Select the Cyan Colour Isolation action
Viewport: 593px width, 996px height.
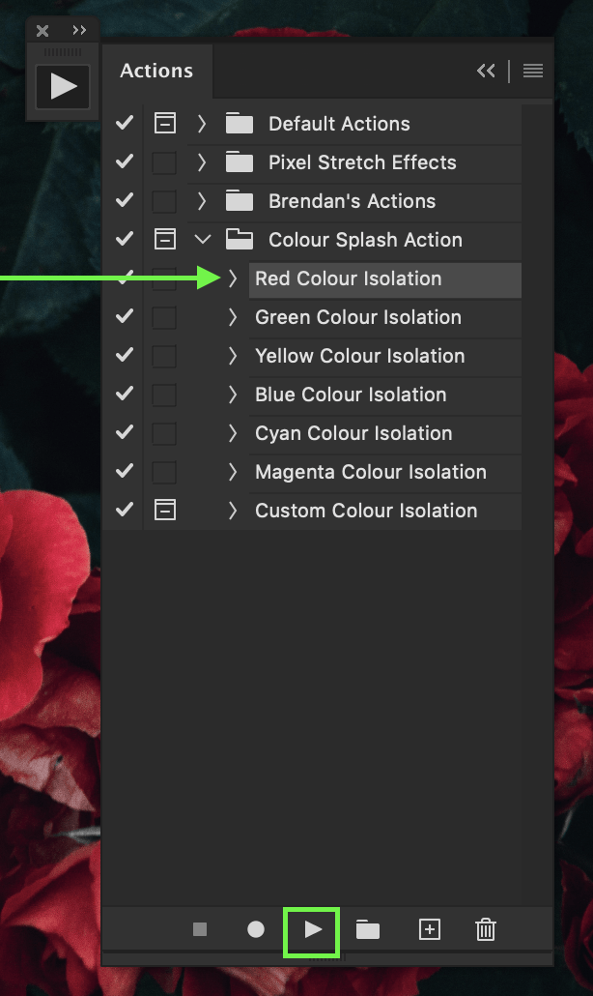pyautogui.click(x=353, y=433)
